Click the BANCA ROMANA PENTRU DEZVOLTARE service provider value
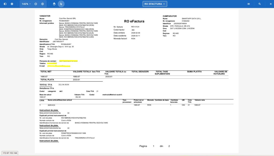 91,123
